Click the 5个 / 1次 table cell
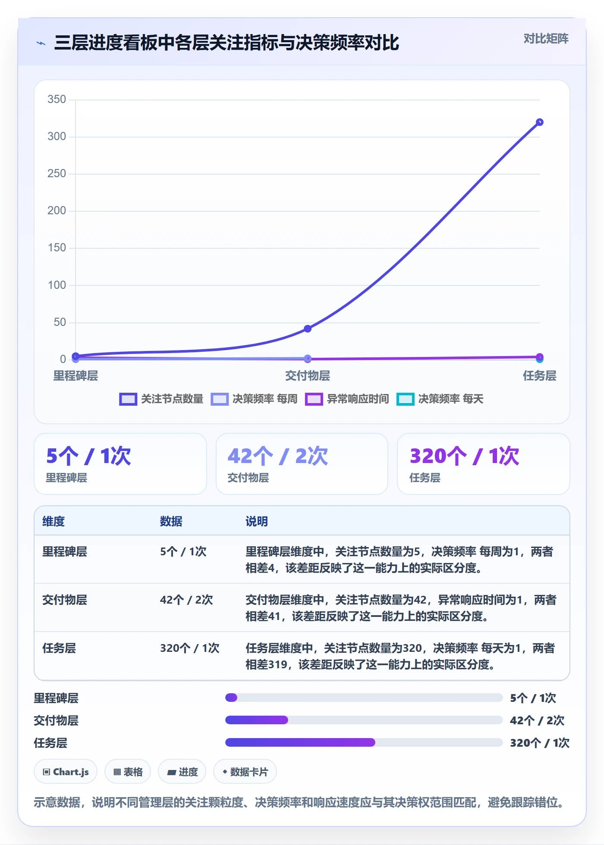 (183, 552)
